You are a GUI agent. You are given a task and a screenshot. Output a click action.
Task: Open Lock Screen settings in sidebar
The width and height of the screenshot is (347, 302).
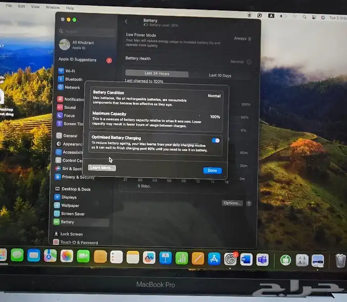pos(68,234)
